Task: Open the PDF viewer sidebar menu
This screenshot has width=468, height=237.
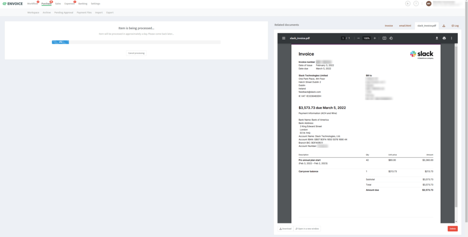Action: 283,38
